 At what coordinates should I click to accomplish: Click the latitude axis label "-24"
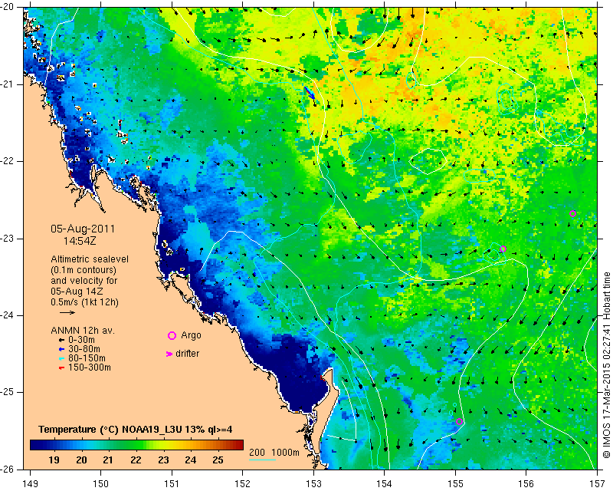tap(8, 315)
